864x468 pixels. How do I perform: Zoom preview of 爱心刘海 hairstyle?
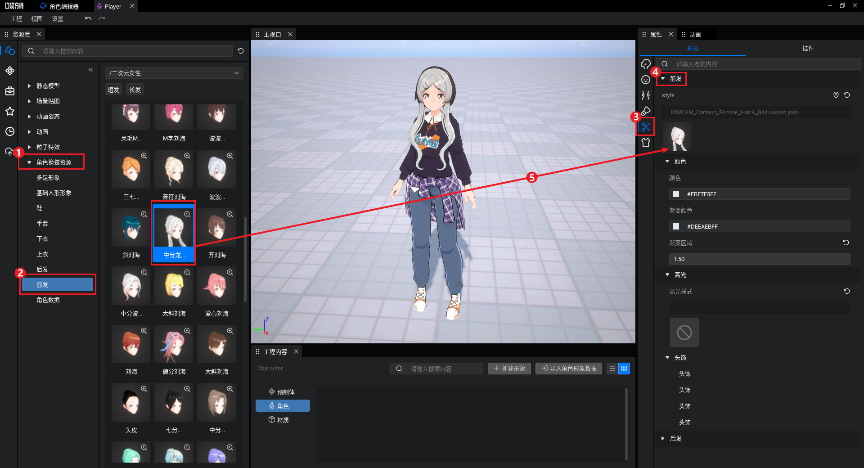click(230, 272)
